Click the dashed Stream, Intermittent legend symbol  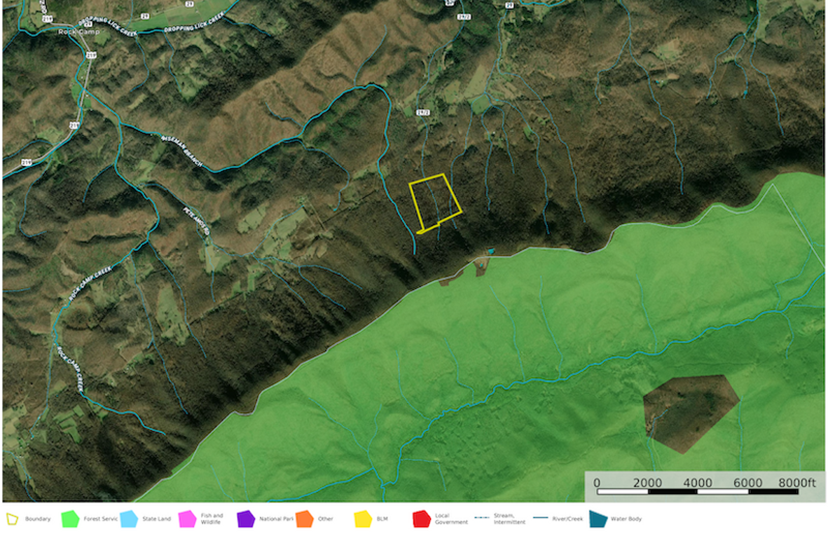481,519
